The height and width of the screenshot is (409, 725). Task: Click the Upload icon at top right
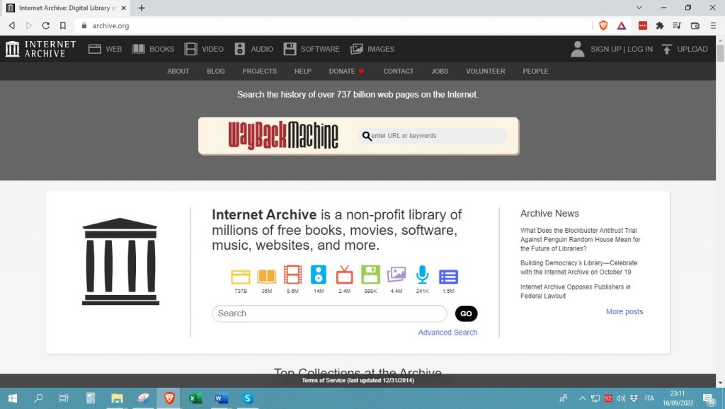666,49
